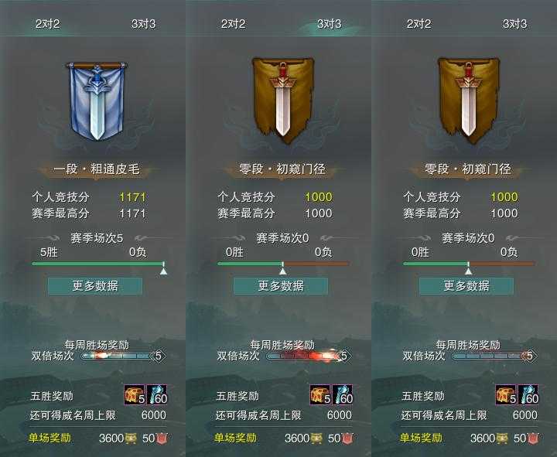
Task: Click the 双倍场次 progress bar in middle panel
Action: [x=308, y=356]
